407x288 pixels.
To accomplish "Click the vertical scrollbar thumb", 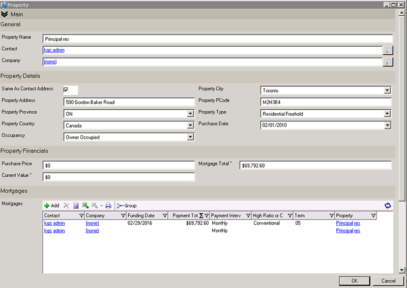I will pos(402,108).
